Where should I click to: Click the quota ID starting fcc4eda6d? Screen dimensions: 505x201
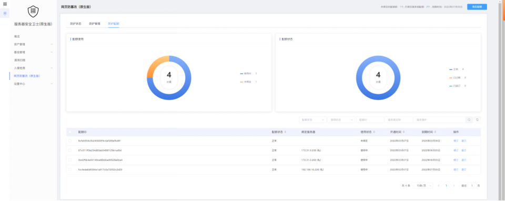tap(100, 169)
